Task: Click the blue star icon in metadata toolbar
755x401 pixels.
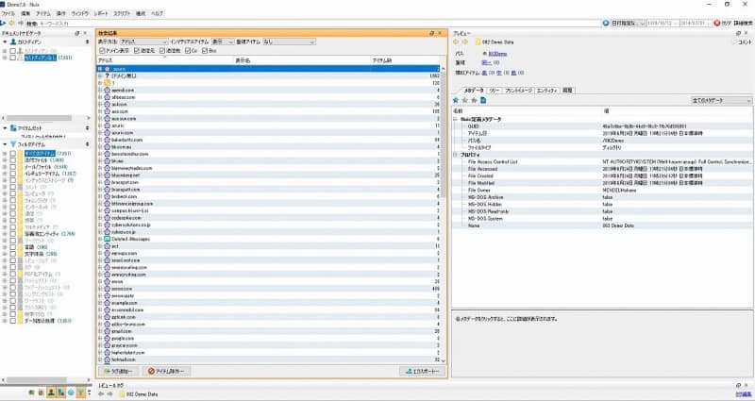Action: (x=456, y=100)
